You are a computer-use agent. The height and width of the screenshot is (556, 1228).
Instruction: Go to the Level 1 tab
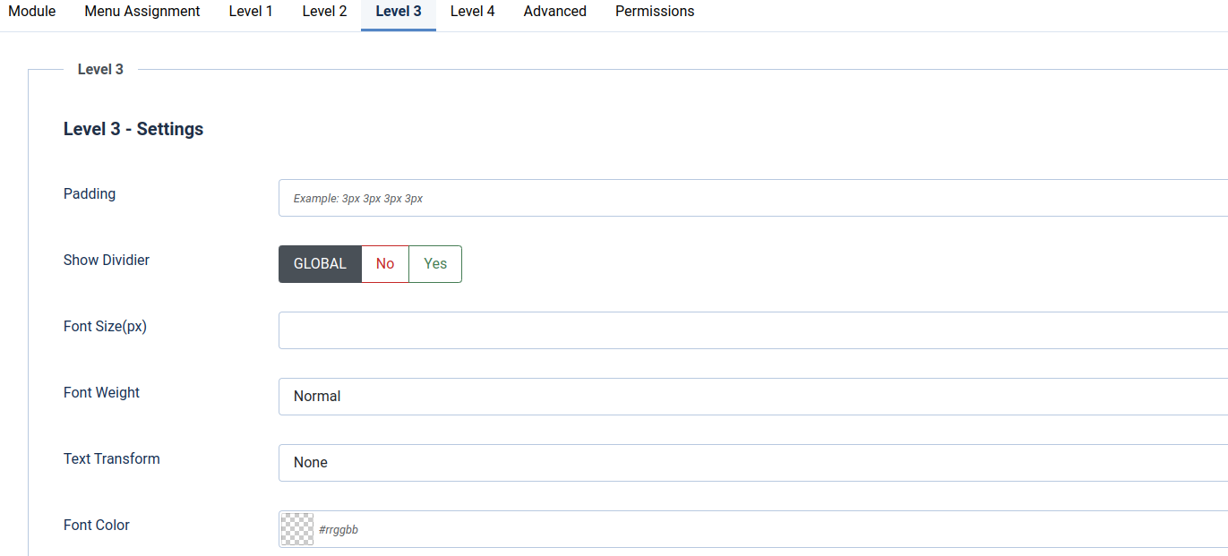[x=251, y=12]
